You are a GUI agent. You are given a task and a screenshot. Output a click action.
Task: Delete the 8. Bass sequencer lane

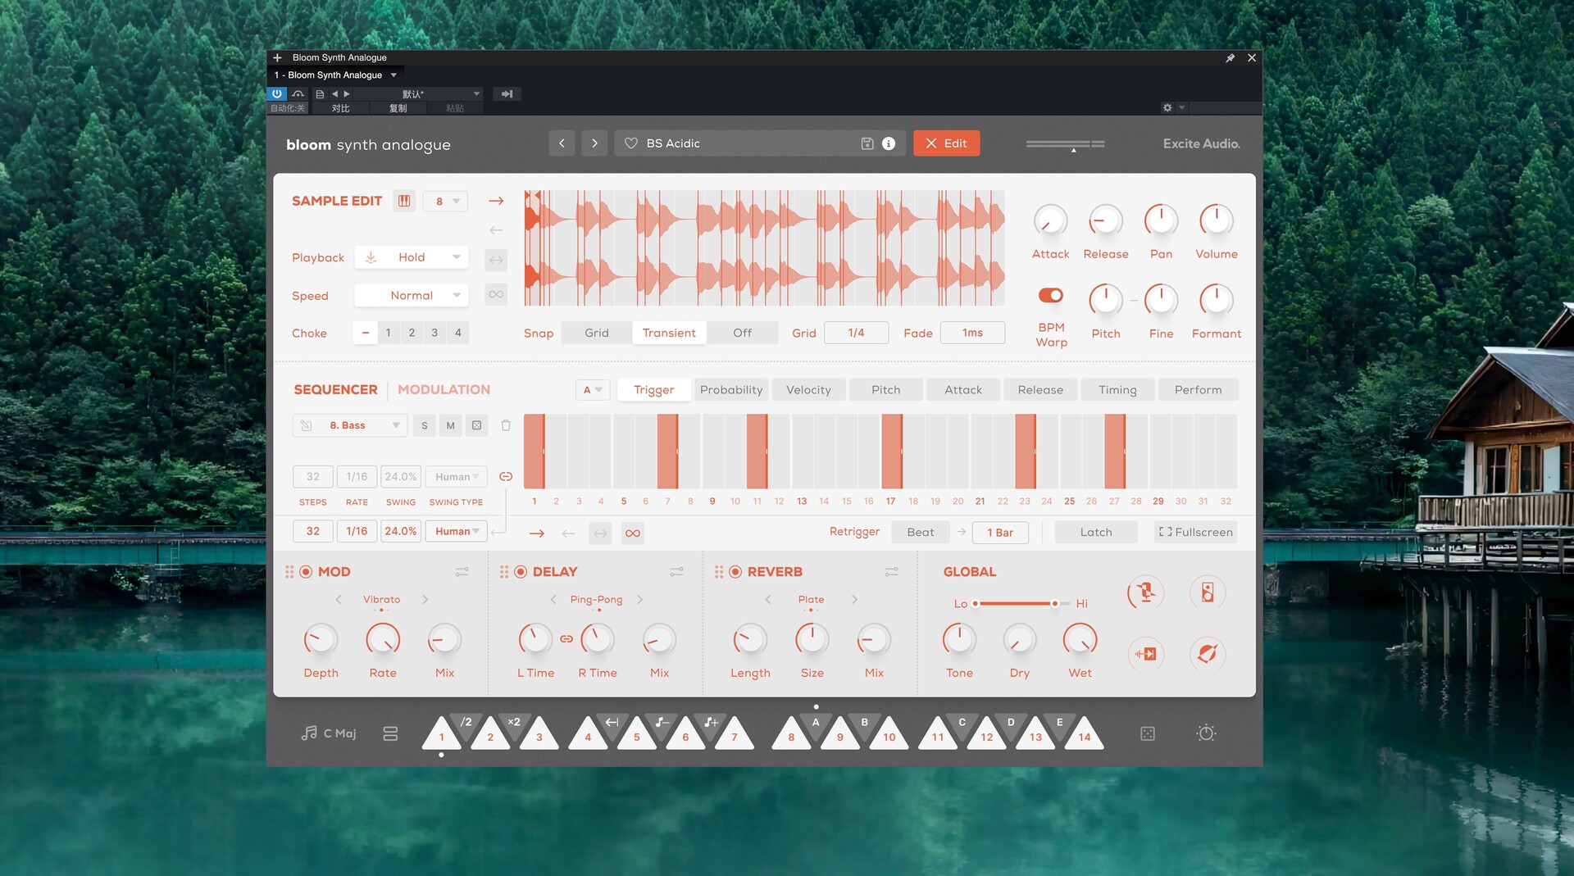[506, 425]
